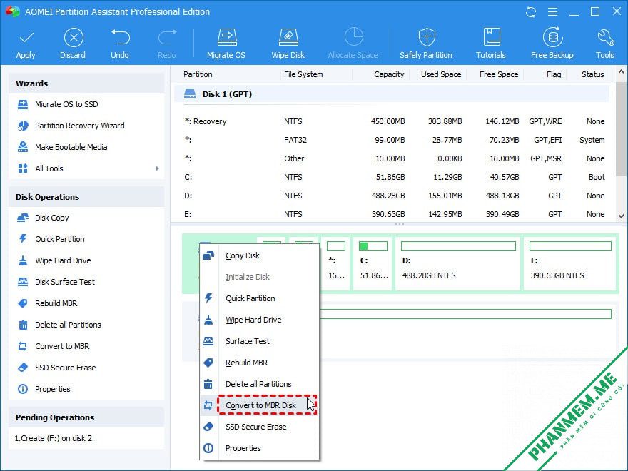
Task: Click the refresh icon in the title bar
Action: pos(531,12)
